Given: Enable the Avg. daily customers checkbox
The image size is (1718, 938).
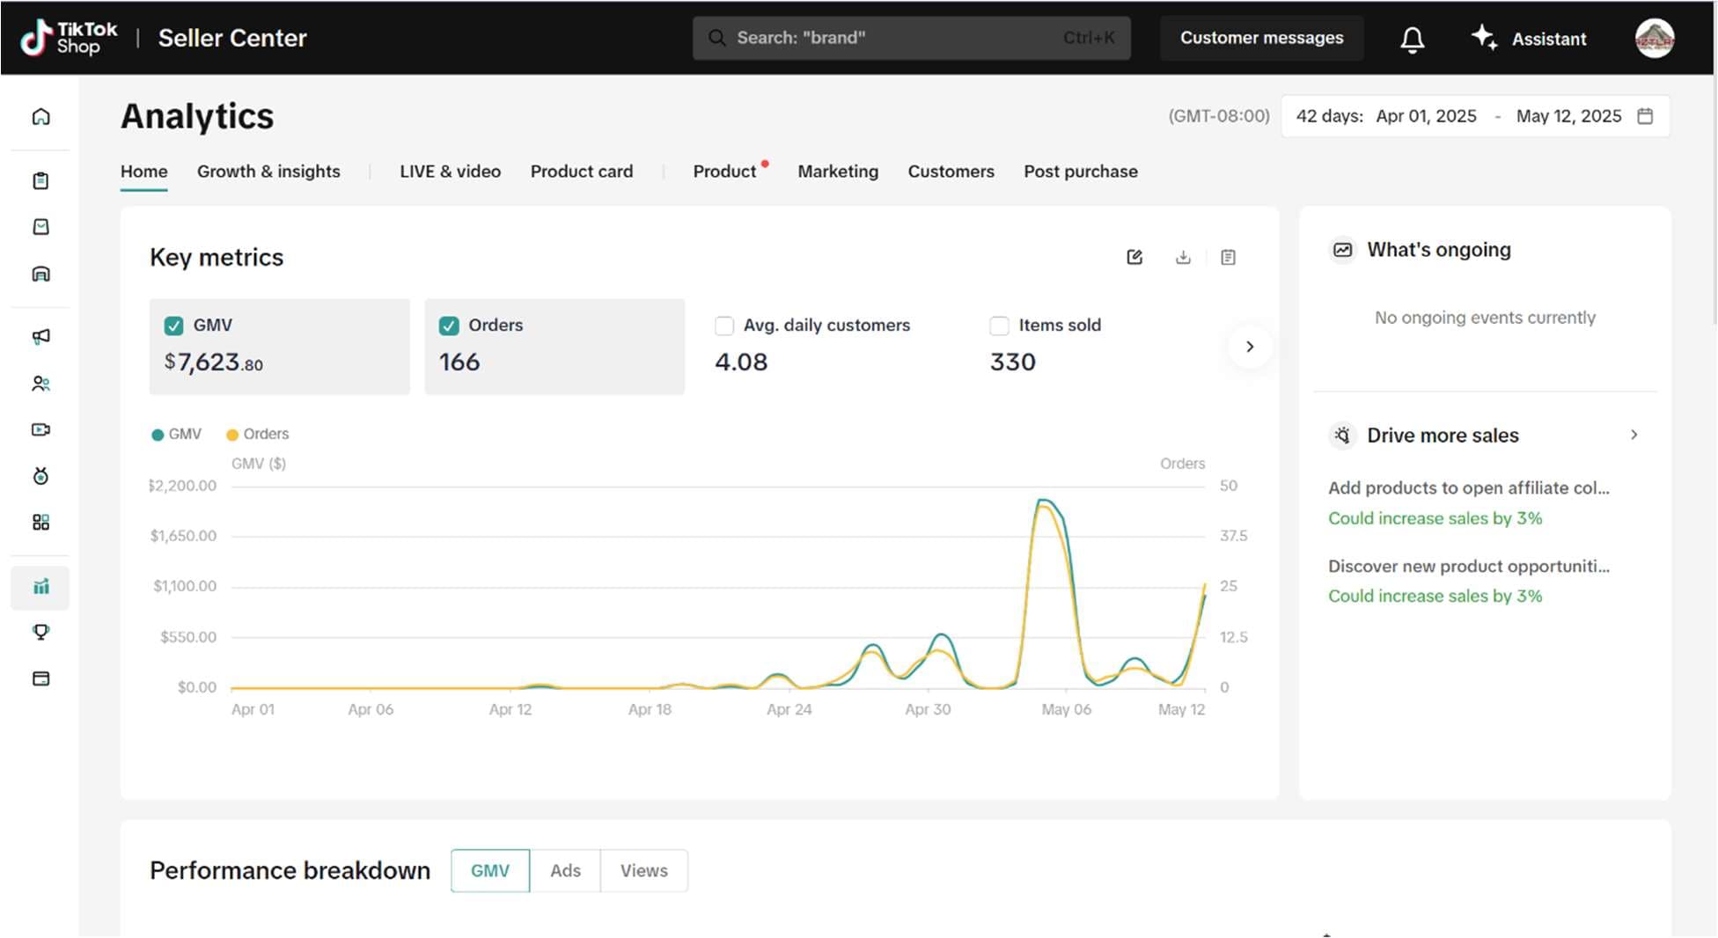Looking at the screenshot, I should (x=724, y=326).
